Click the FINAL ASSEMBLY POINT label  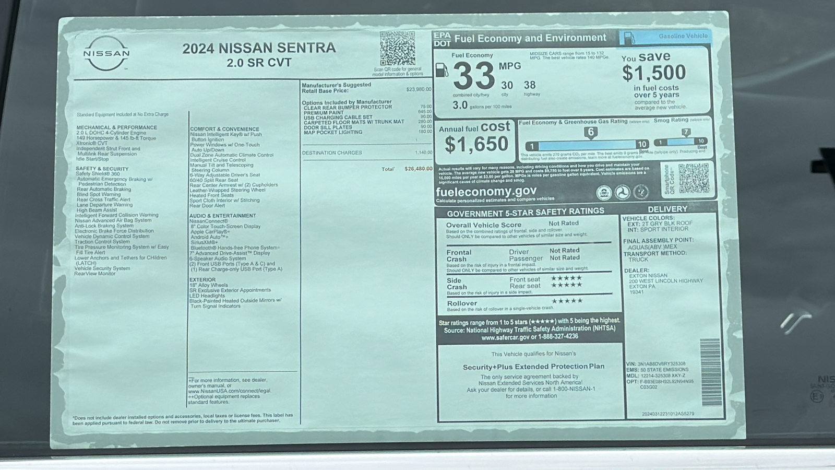(658, 241)
